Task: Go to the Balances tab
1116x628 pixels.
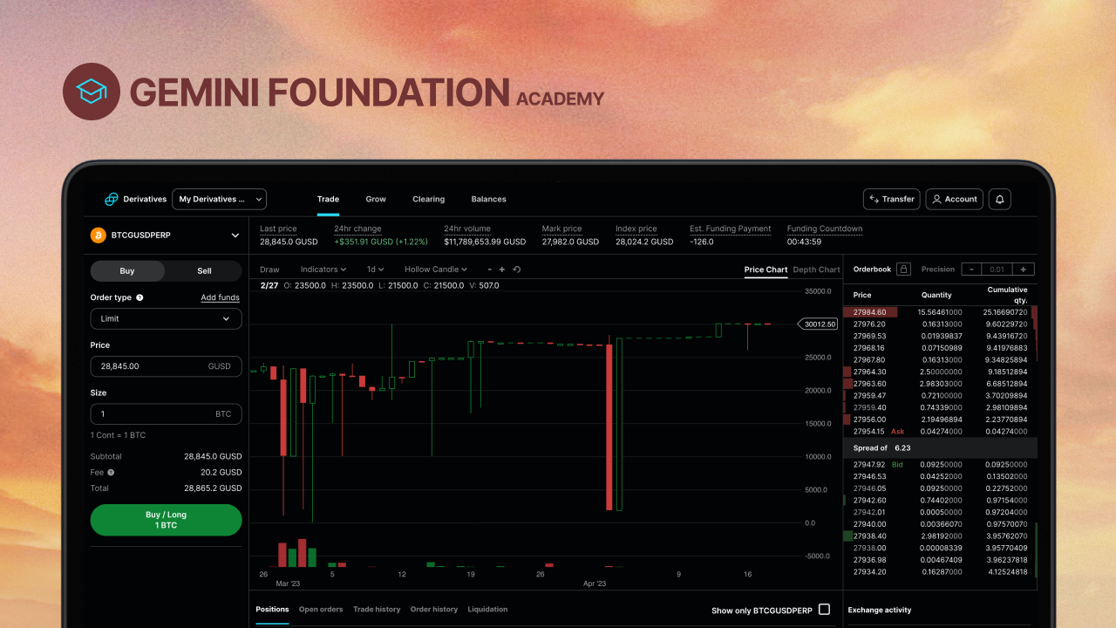Action: click(x=488, y=199)
